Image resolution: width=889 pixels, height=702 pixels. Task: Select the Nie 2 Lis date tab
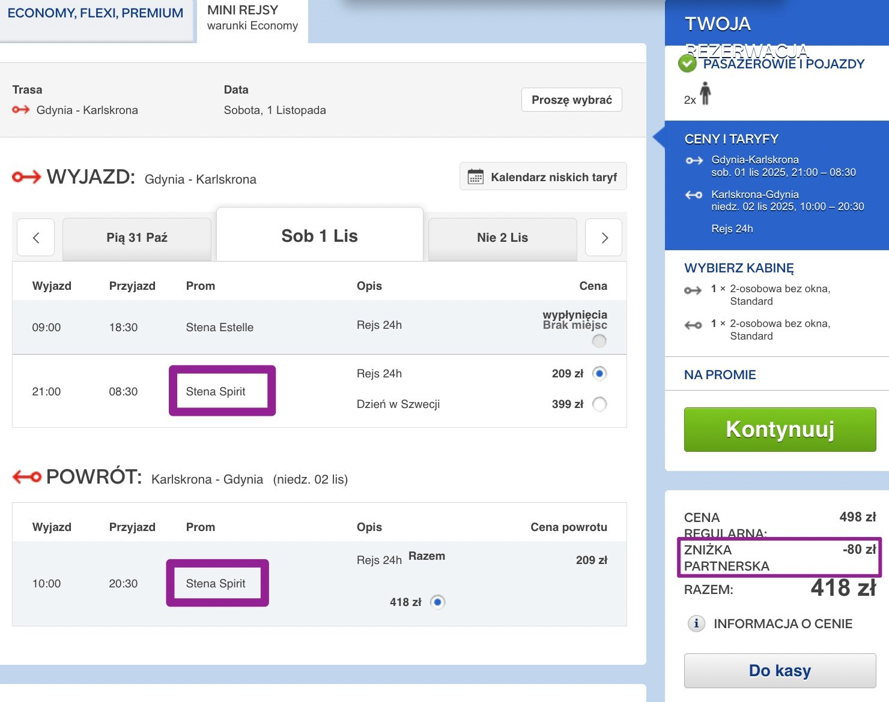point(502,238)
